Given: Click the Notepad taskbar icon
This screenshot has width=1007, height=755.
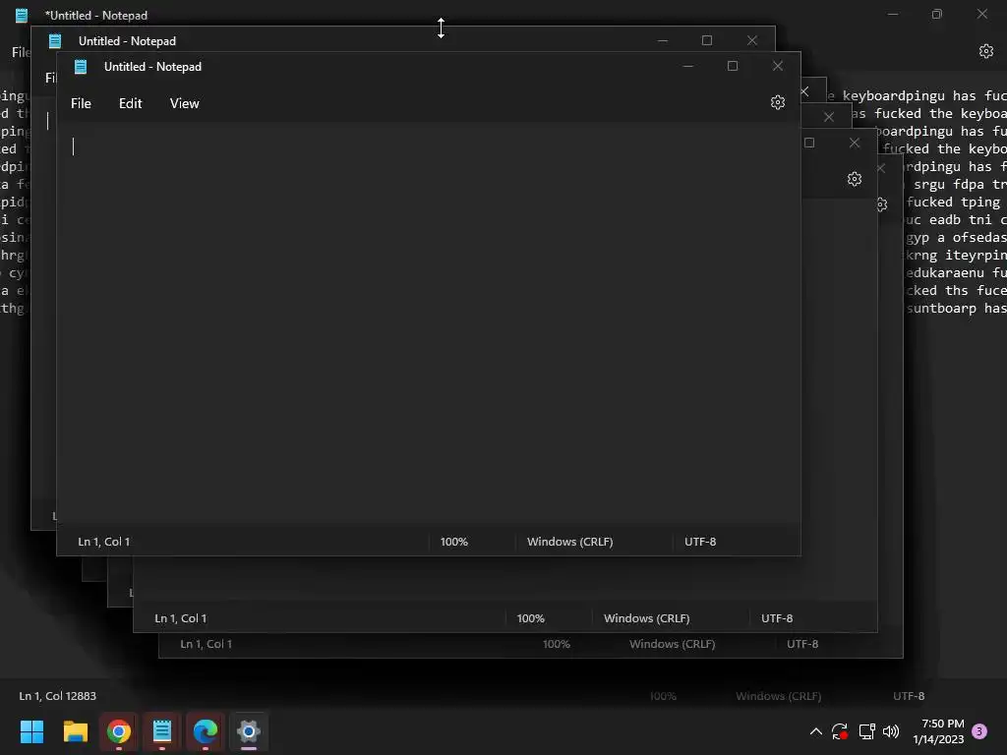Looking at the screenshot, I should (x=162, y=731).
